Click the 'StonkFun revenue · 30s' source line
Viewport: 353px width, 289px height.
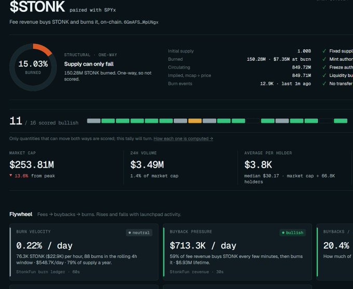tap(197, 272)
